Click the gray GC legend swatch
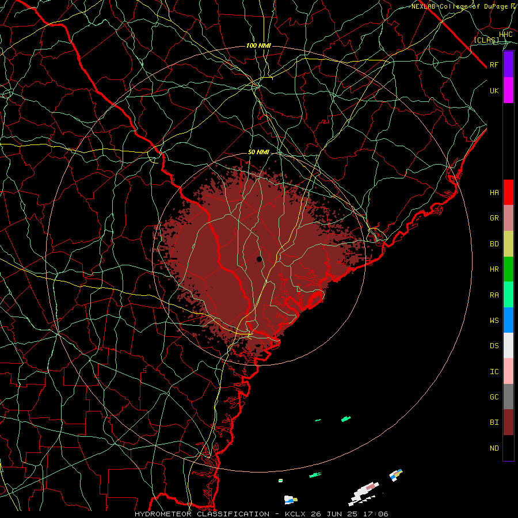The width and height of the screenshot is (518, 518). (508, 397)
